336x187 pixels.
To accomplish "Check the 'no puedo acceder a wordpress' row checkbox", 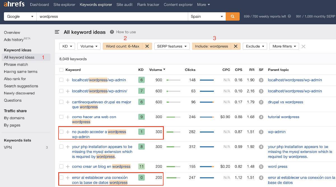I will pyautogui.click(x=61, y=132).
